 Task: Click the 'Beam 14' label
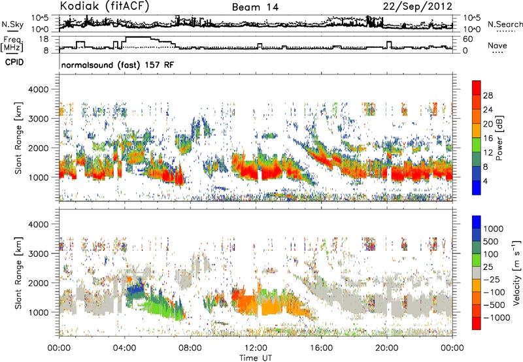pyautogui.click(x=255, y=7)
